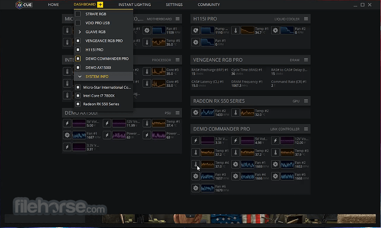381x228 pixels.
Task: Click the Core #3 thermometer icon
Action: [x=147, y=71]
